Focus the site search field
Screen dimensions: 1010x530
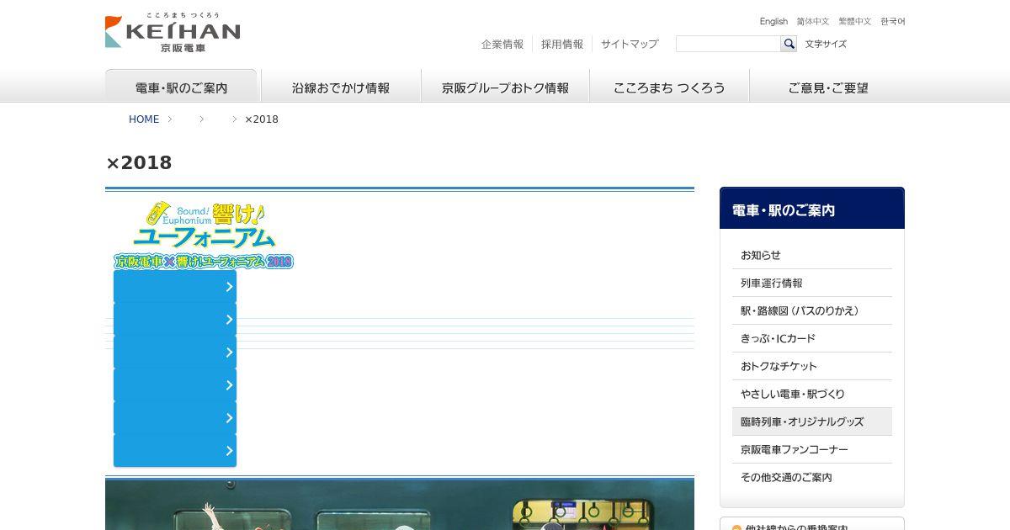click(728, 44)
